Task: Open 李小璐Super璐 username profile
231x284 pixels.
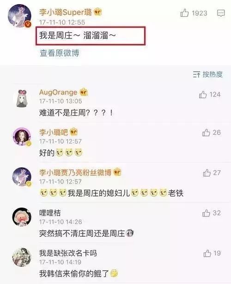Action: 66,12
